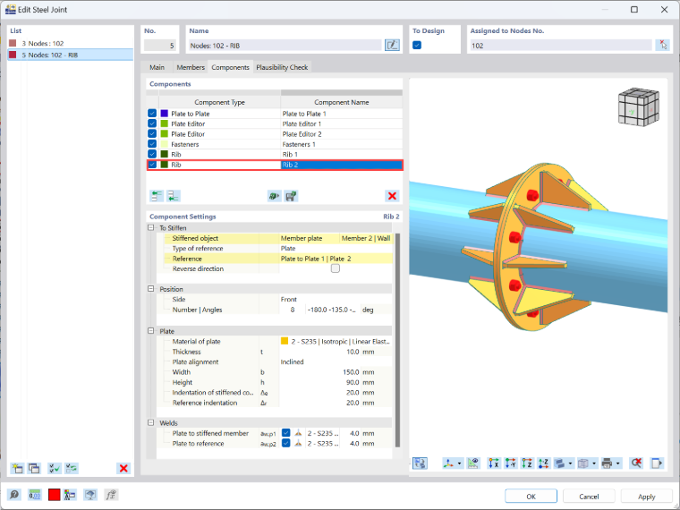Switch to the Members tab

[191, 67]
